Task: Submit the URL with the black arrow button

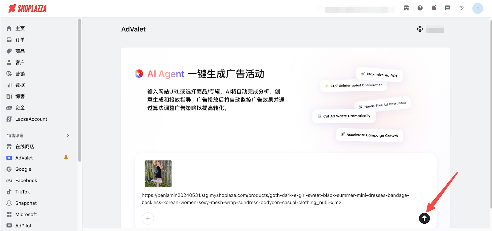Action: tap(424, 218)
